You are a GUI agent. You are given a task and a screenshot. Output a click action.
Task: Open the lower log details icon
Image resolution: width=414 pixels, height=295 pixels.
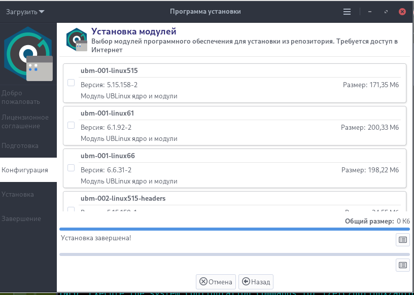402,265
